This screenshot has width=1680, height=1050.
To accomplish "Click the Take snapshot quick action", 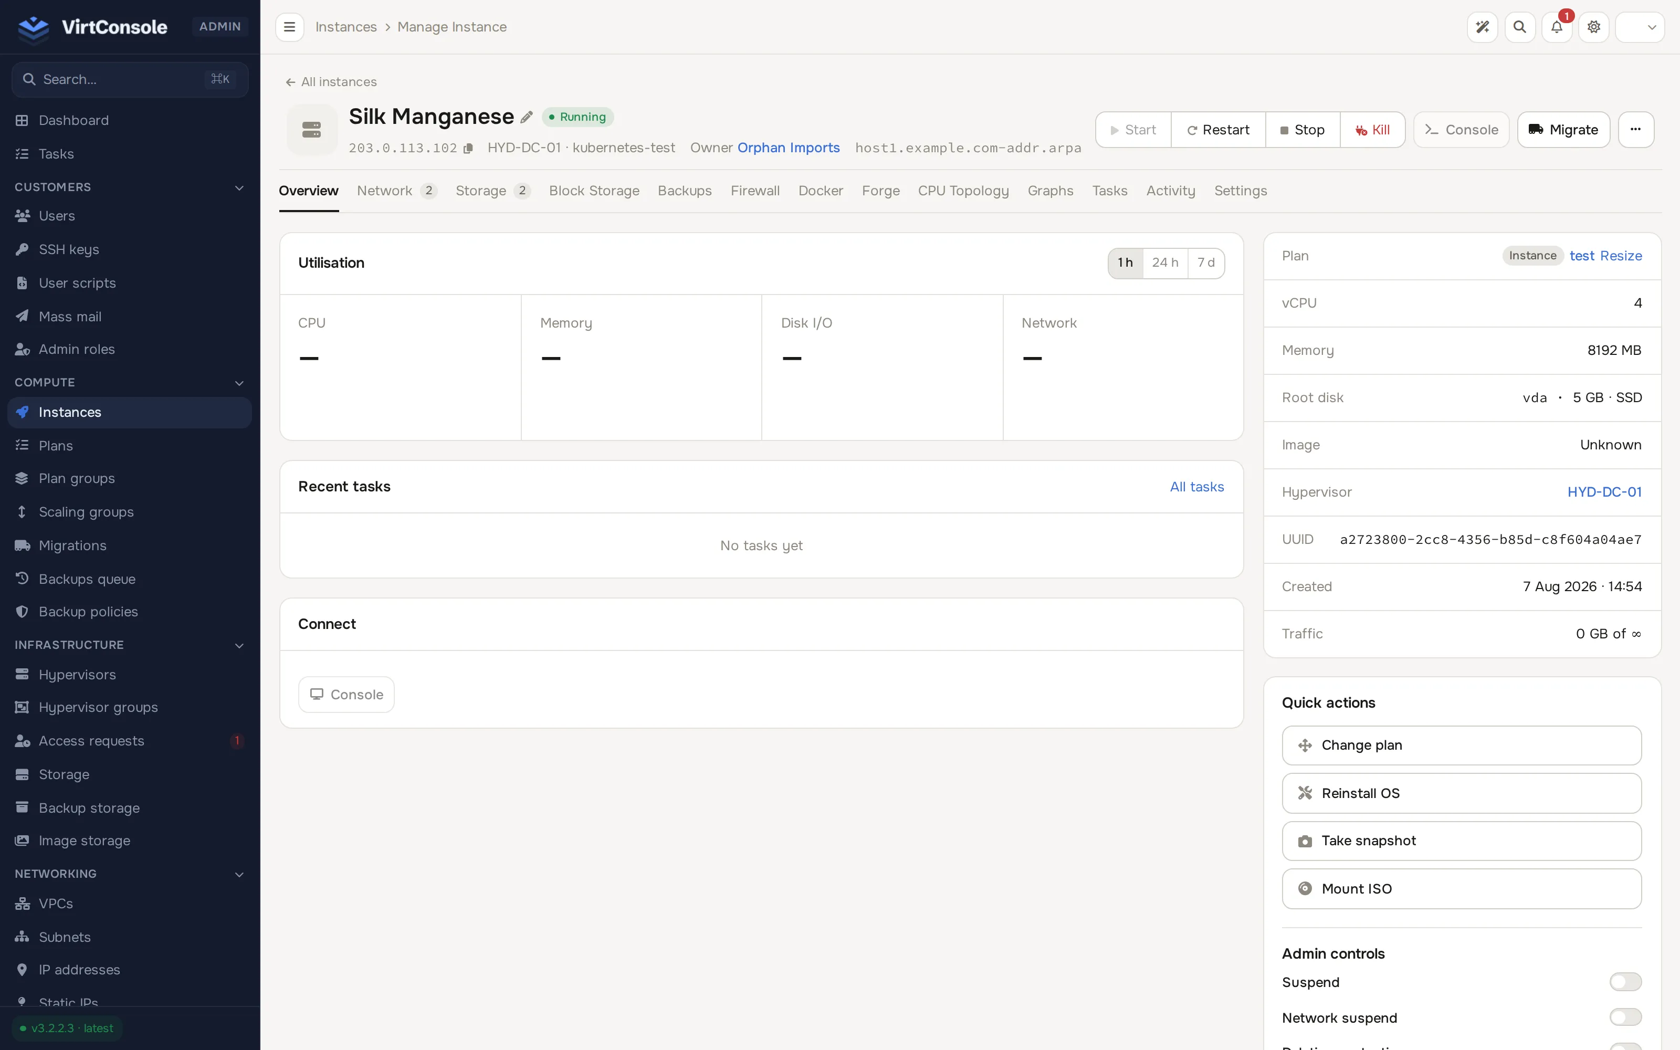I will tap(1461, 841).
